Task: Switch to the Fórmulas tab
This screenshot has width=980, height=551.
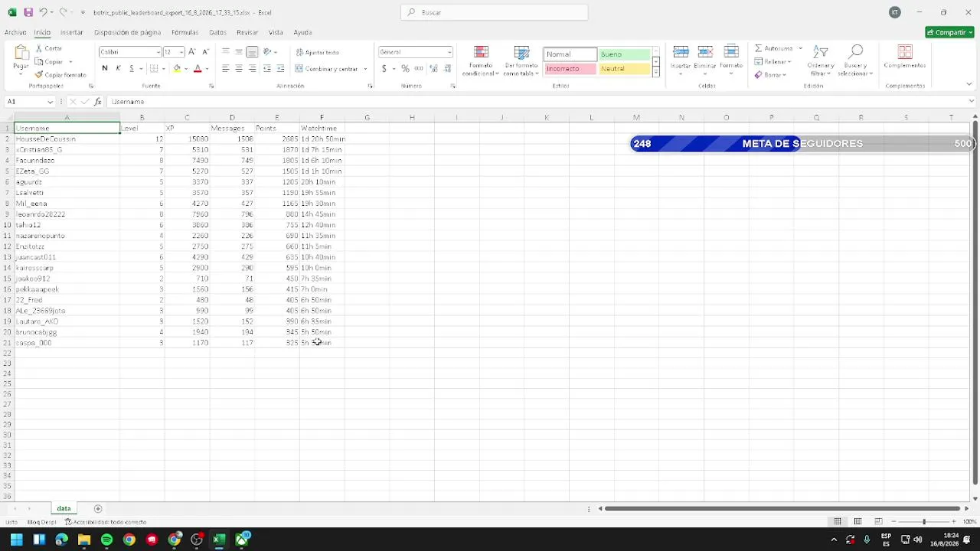Action: [x=185, y=32]
